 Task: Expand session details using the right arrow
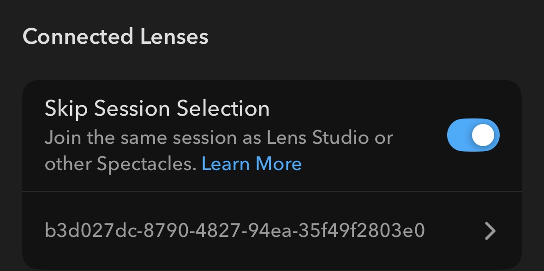[490, 230]
